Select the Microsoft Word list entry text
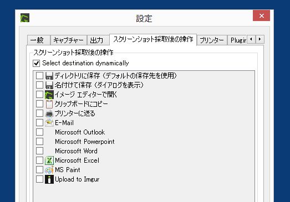 [x=76, y=151]
